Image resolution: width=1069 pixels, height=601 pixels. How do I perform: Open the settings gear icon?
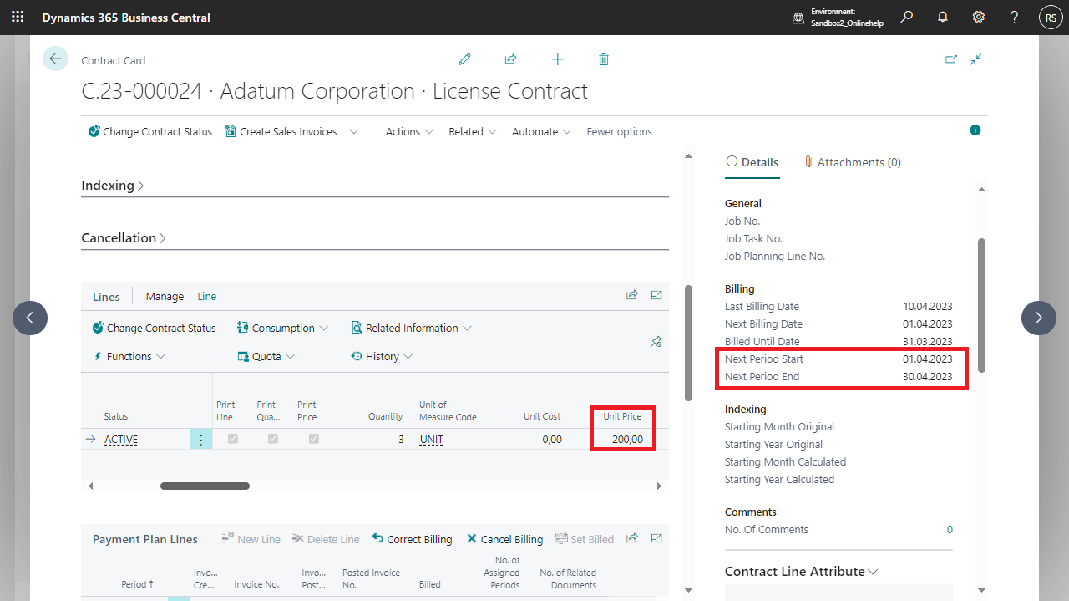[978, 18]
